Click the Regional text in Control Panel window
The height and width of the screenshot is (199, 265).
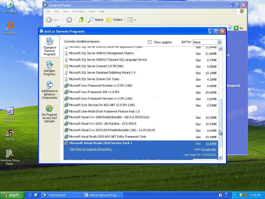(233, 86)
